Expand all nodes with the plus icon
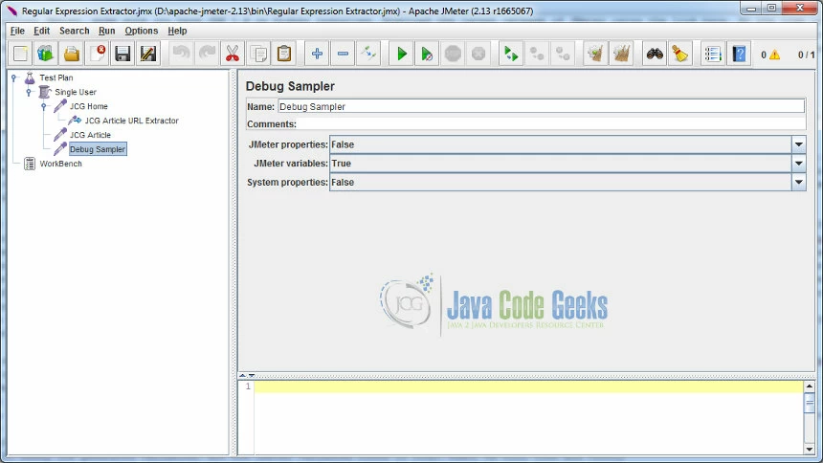823x463 pixels. click(317, 54)
